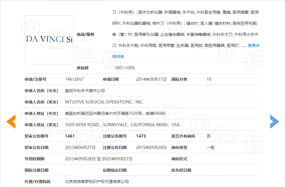Image resolution: width=285 pixels, height=187 pixels.
Task: Click the 注册公告期号 label
Action: click(115, 136)
